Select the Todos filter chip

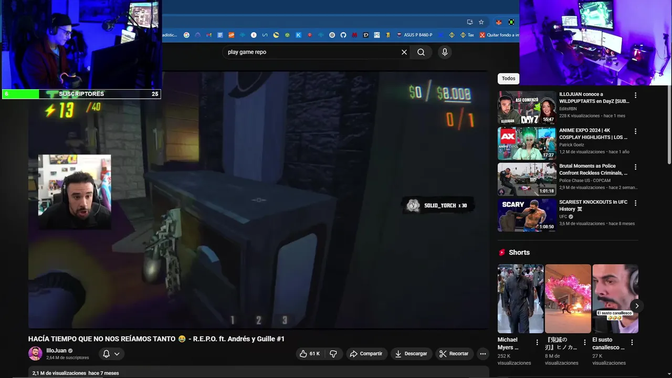pyautogui.click(x=508, y=78)
